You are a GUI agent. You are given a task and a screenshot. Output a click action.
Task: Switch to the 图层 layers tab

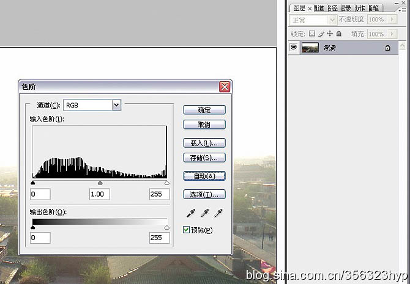pos(299,9)
